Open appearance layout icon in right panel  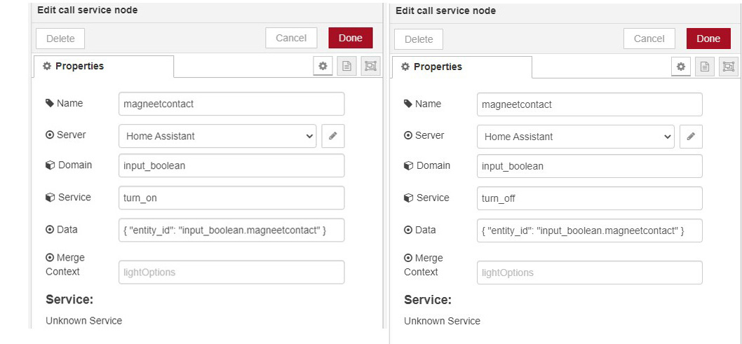coord(729,67)
